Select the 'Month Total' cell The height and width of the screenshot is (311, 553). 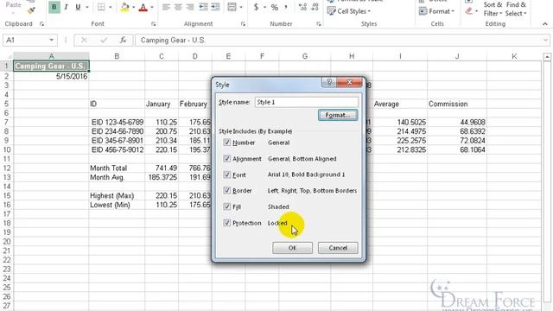117,168
